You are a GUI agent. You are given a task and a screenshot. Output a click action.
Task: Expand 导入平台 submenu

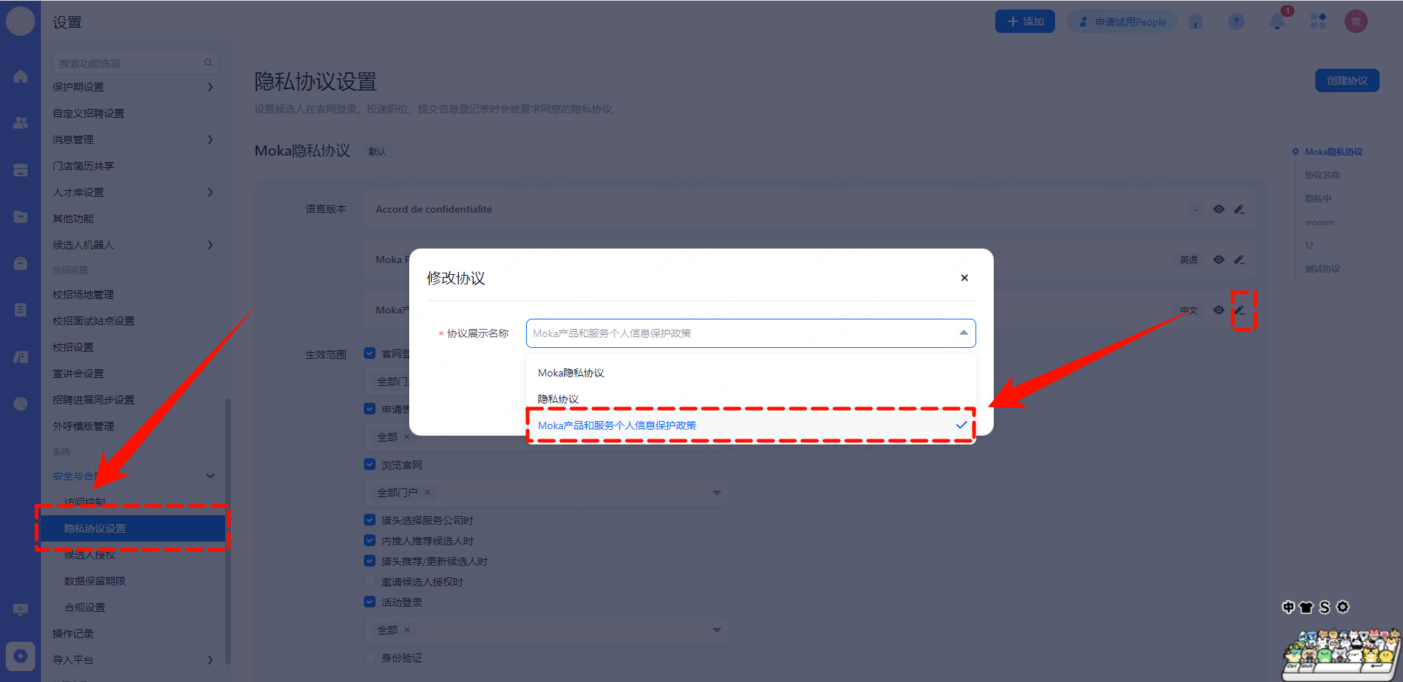coord(210,660)
